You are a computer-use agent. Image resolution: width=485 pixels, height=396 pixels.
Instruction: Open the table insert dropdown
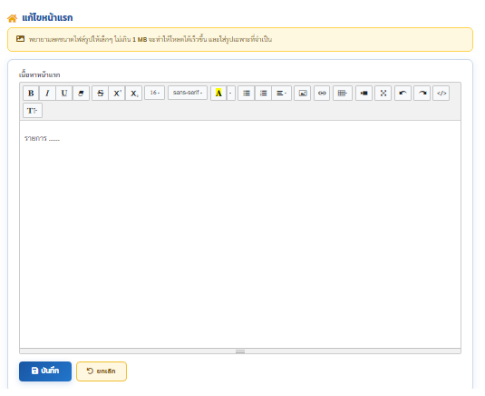click(343, 94)
